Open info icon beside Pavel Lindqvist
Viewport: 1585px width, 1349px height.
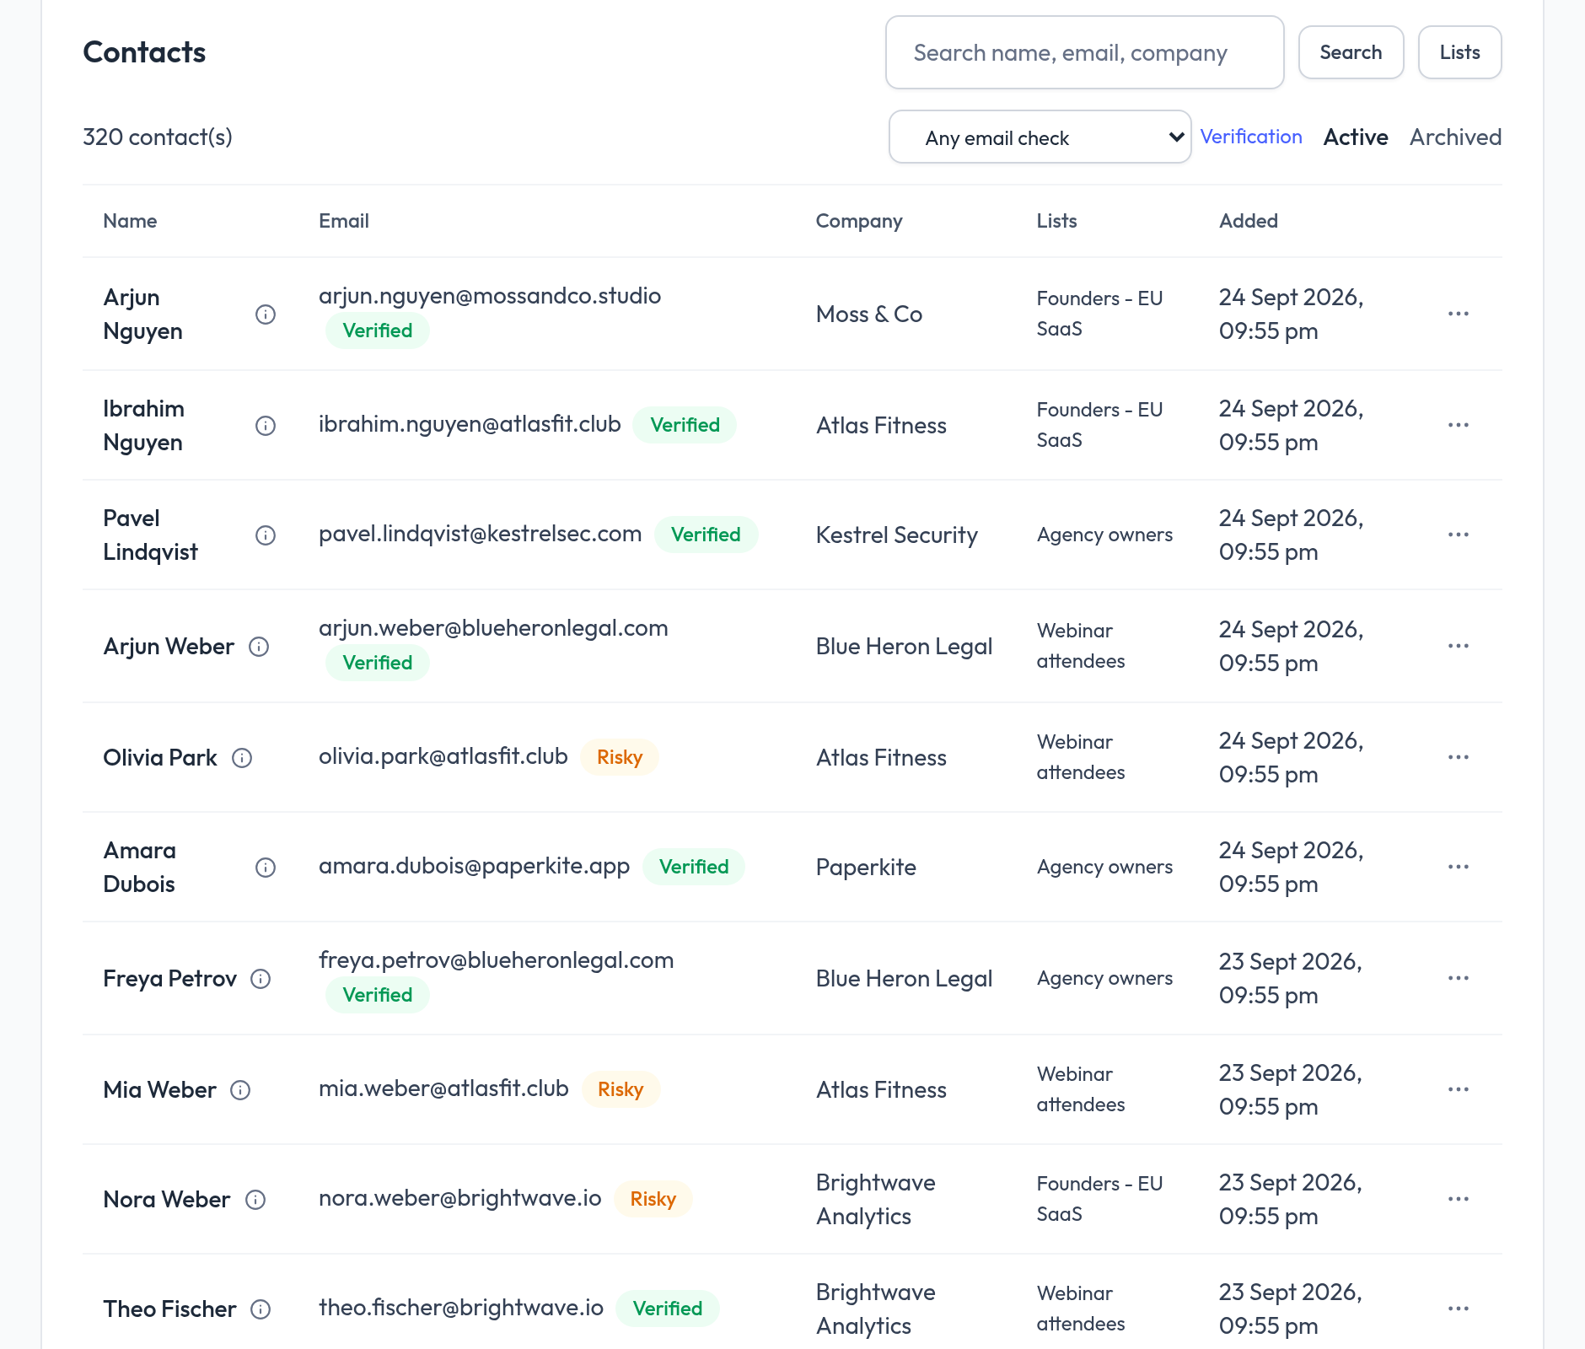(x=266, y=535)
